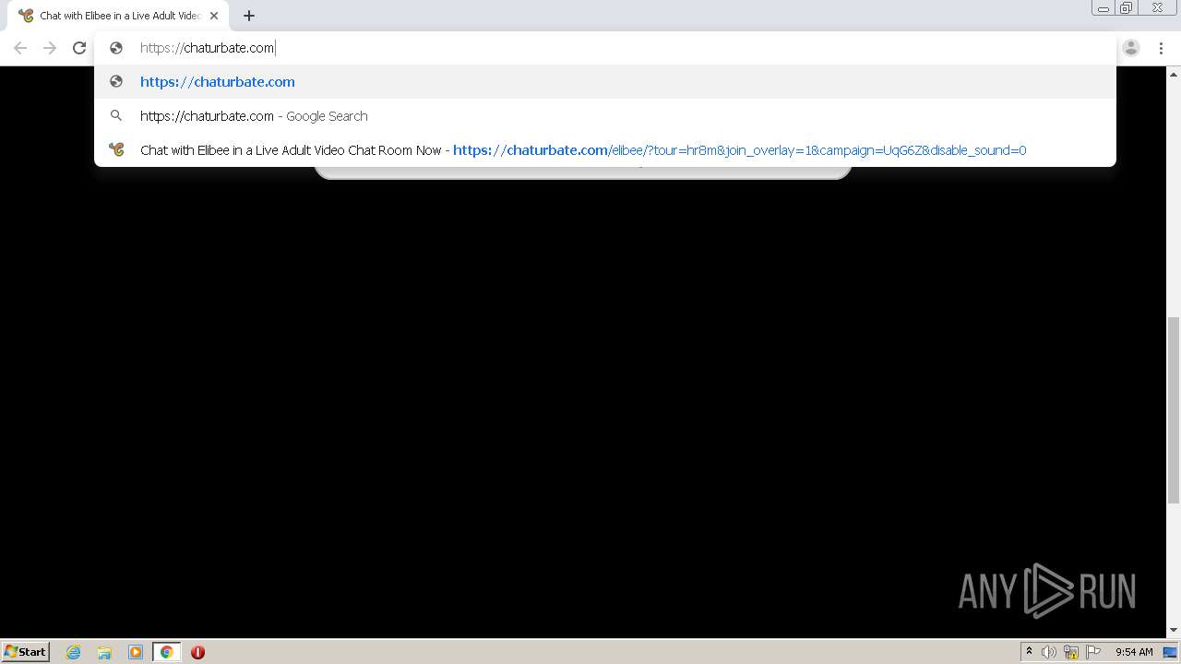Pick the Chat with Elibee history suggestion
The width and height of the screenshot is (1181, 664).
[605, 150]
